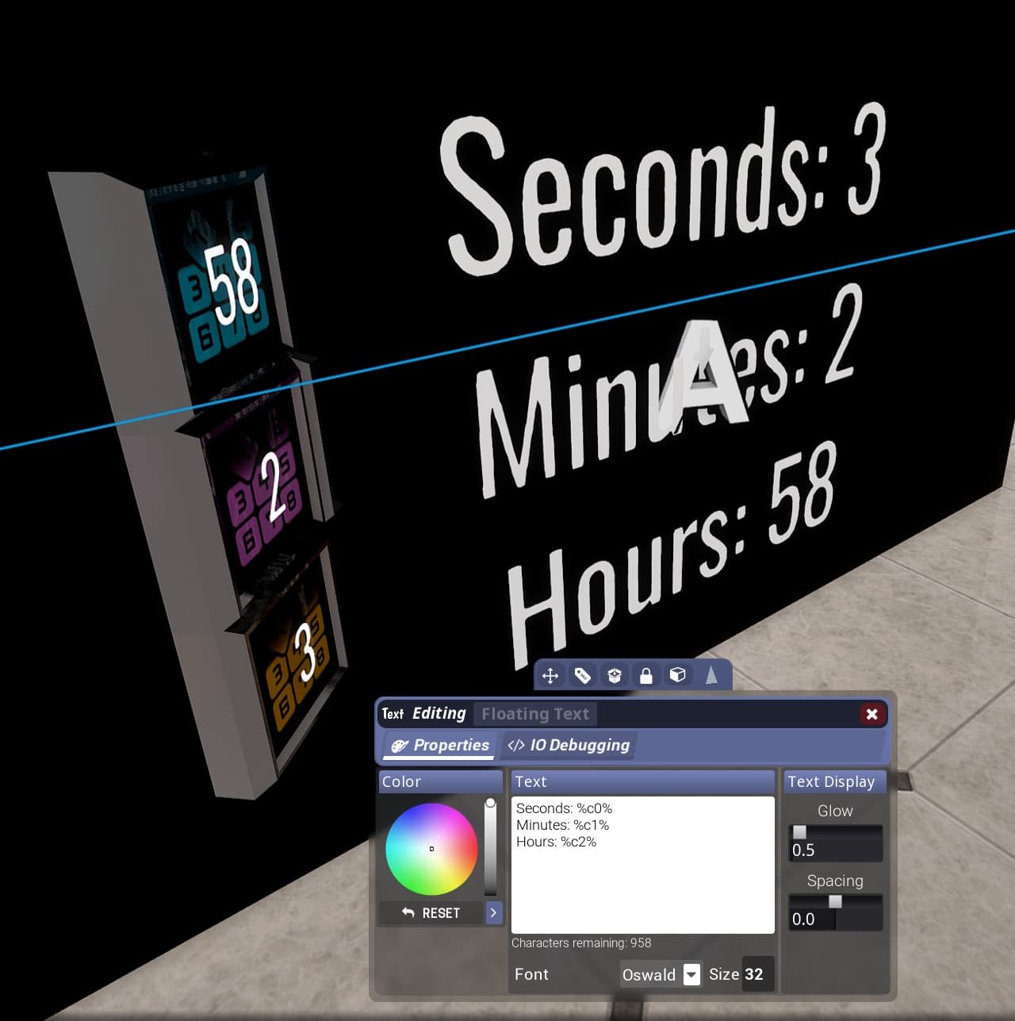Pick a color on the color wheel
1015x1021 pixels.
click(431, 849)
